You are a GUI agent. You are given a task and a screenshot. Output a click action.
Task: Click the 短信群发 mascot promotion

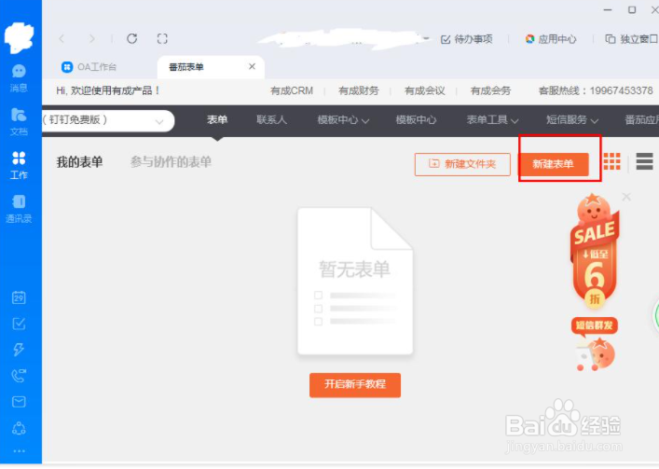tap(595, 344)
